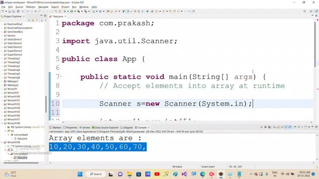This screenshot has height=179, width=319.
Task: Open the Help menu
Action: (94, 7)
